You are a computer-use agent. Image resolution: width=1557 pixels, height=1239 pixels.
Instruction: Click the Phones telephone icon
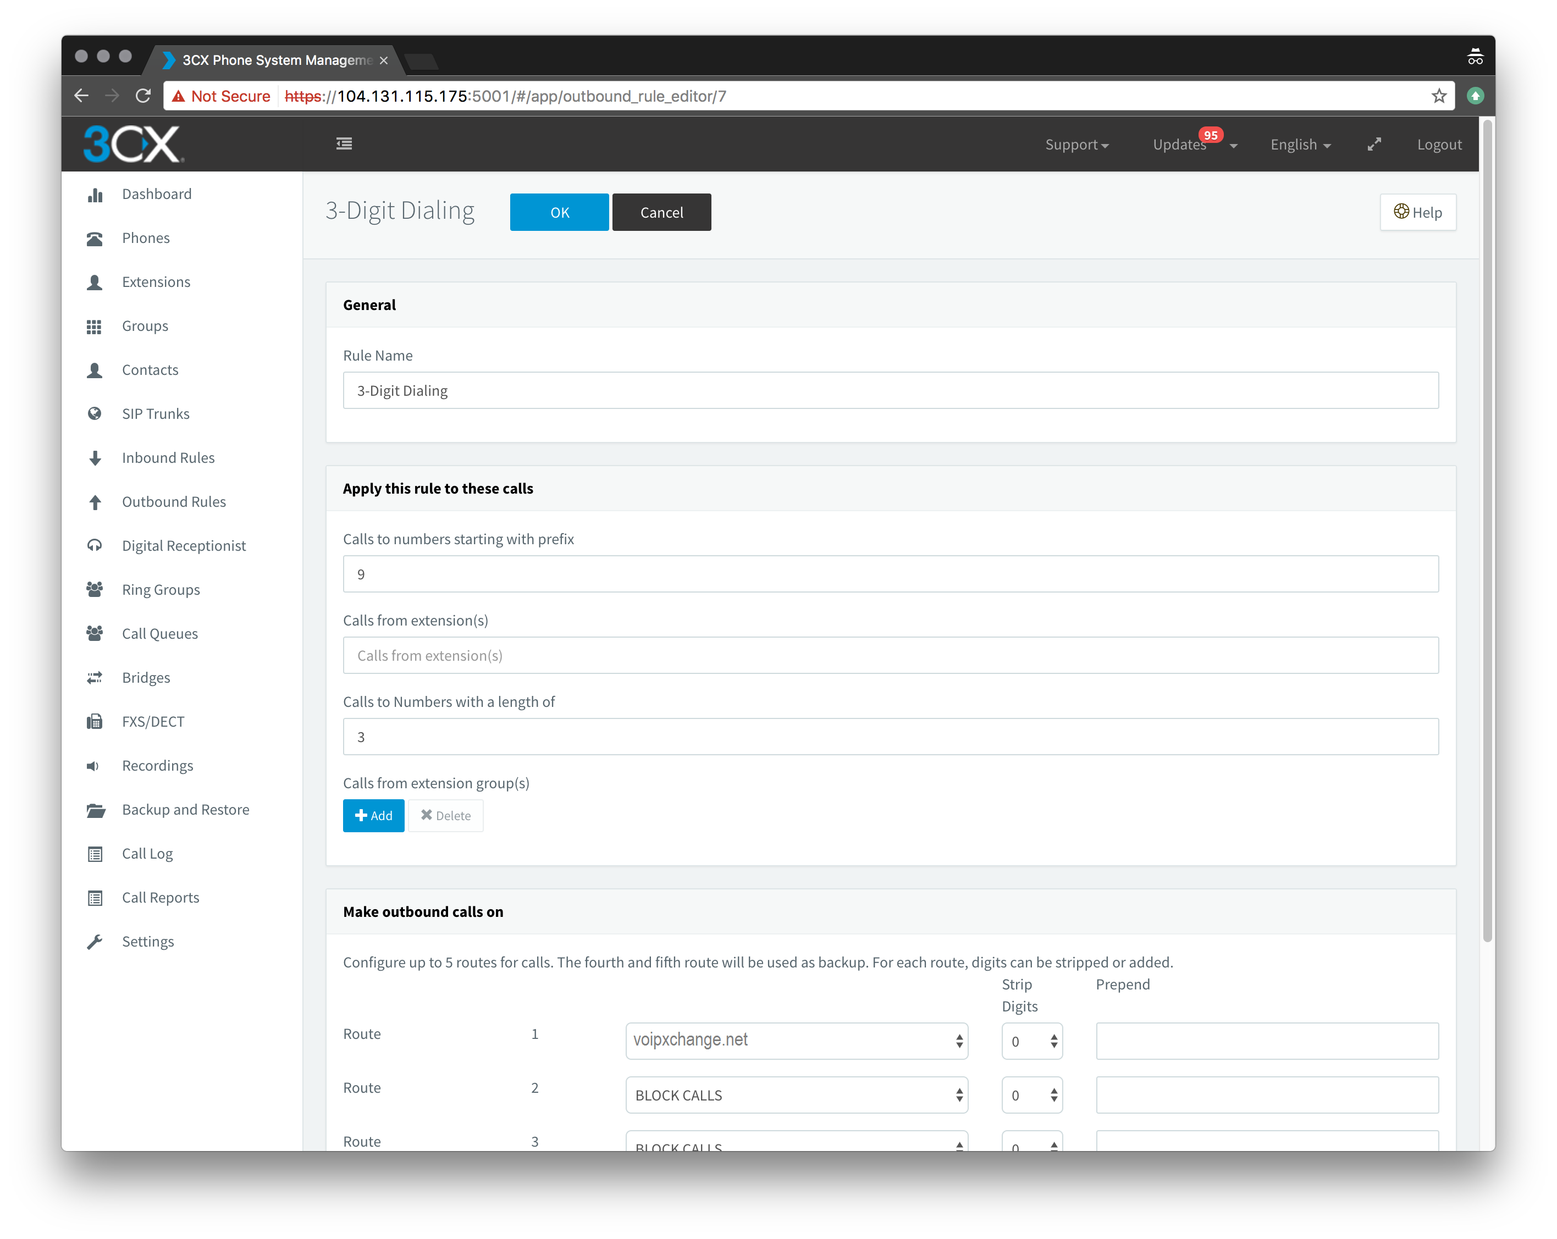click(x=95, y=239)
